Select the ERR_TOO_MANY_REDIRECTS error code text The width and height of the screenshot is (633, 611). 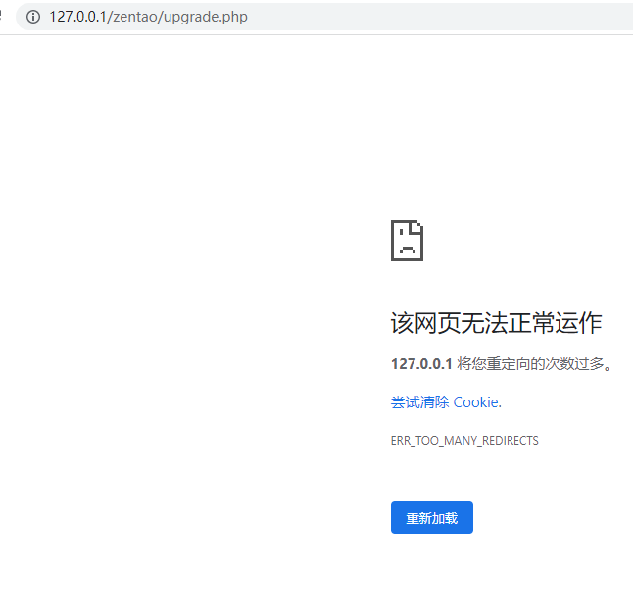(464, 440)
